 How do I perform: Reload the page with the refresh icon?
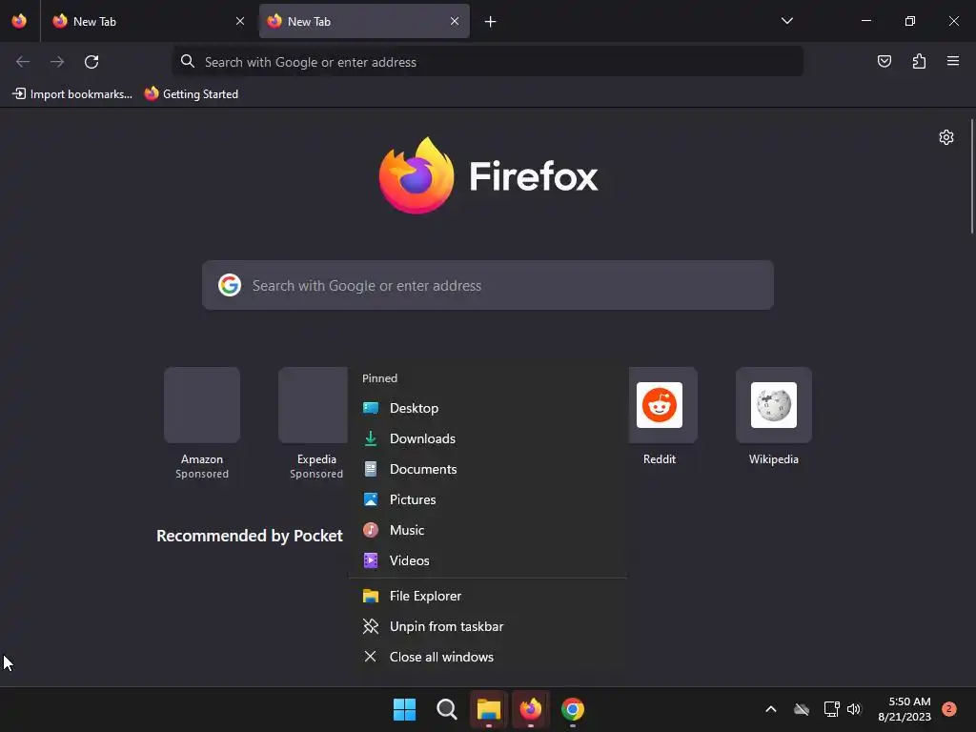[x=91, y=62]
